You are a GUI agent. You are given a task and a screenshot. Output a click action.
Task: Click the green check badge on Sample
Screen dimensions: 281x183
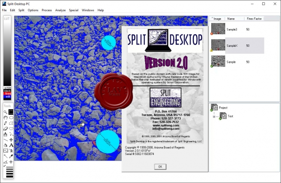click(x=212, y=66)
